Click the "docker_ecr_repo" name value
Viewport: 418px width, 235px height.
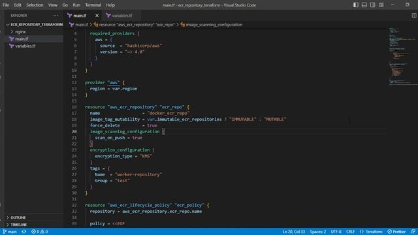pos(169,113)
